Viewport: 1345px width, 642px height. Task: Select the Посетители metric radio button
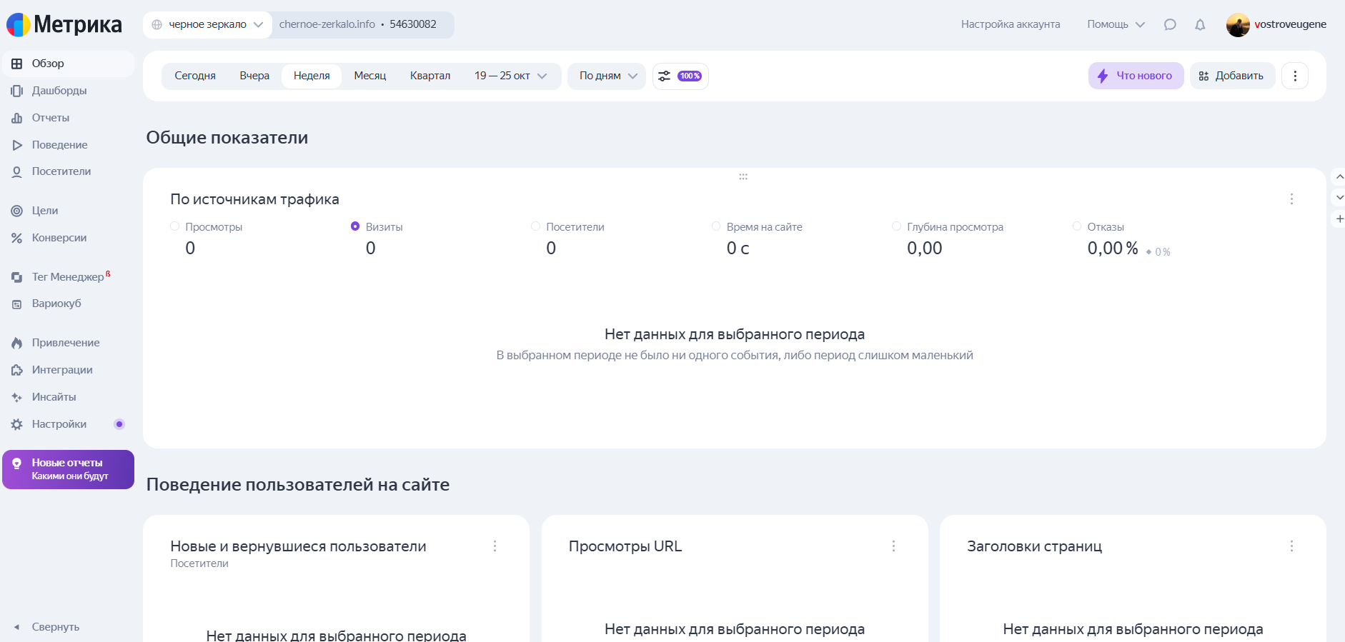[x=535, y=226]
